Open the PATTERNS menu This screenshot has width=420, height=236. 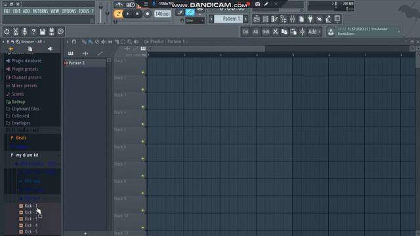point(40,11)
